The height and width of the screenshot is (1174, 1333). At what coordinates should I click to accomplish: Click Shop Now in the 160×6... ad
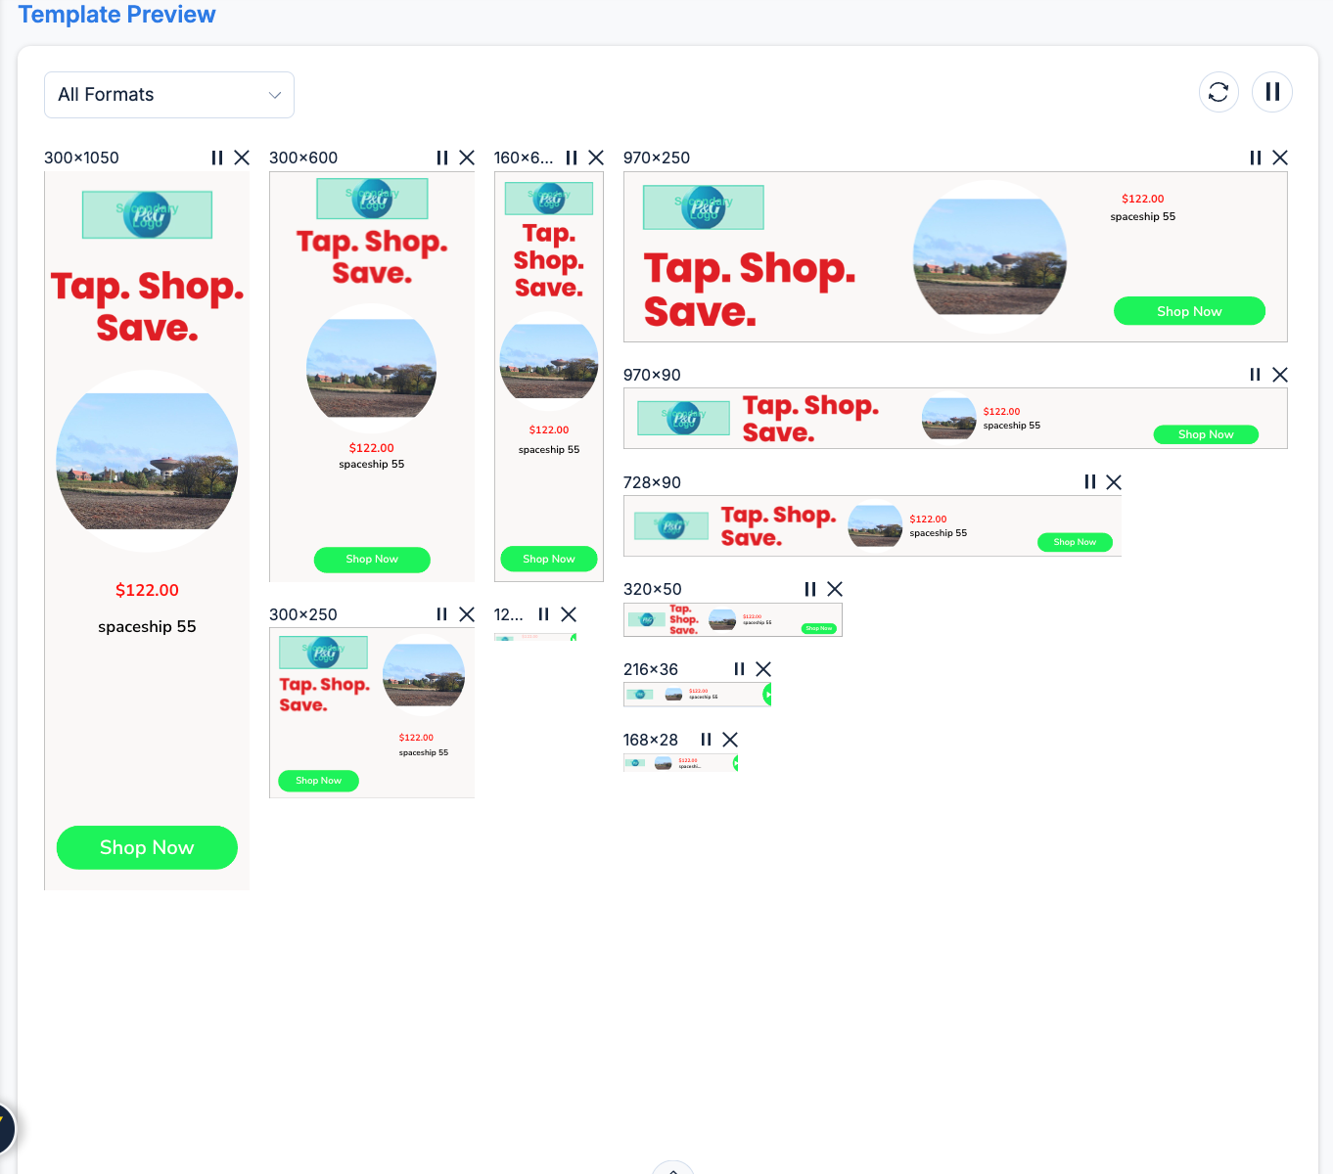coord(549,559)
